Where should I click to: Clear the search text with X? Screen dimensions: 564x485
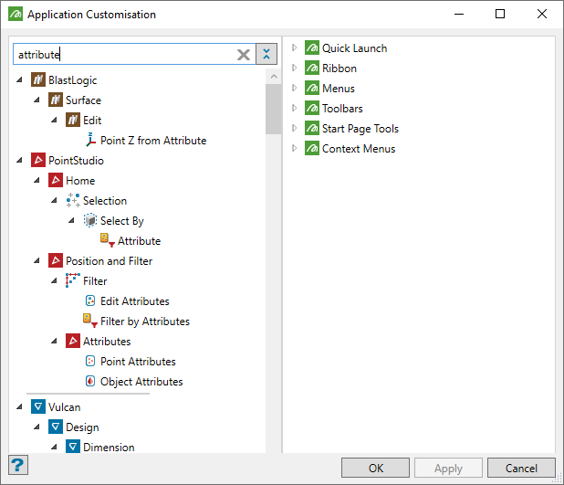244,55
